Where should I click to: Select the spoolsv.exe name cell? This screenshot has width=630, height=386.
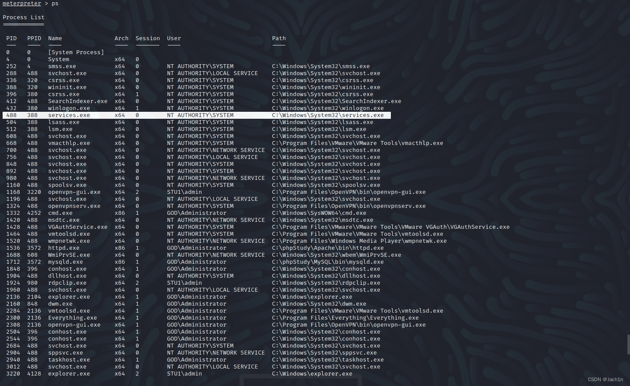(67, 185)
